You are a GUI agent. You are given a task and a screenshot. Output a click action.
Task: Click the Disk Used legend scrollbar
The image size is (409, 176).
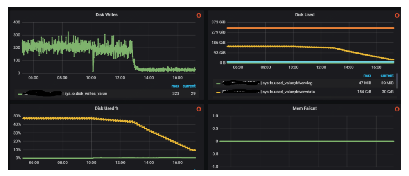(x=397, y=81)
